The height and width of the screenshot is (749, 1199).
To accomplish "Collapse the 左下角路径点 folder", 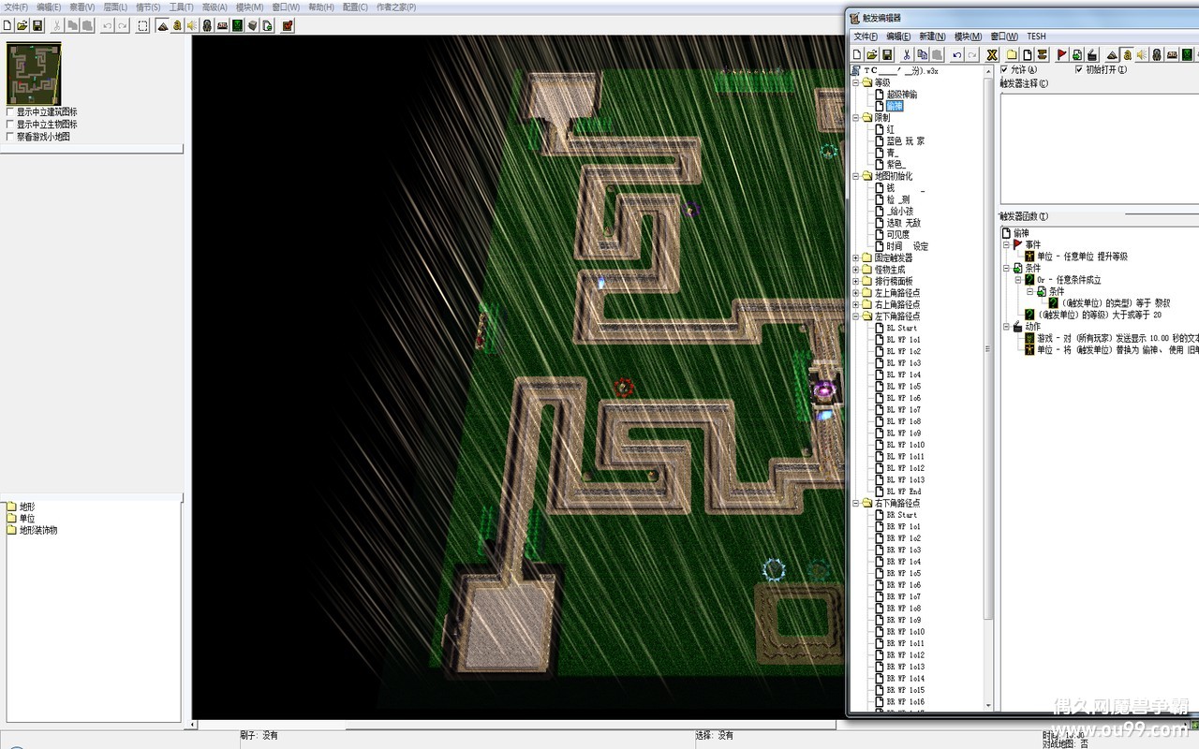I will pyautogui.click(x=855, y=316).
